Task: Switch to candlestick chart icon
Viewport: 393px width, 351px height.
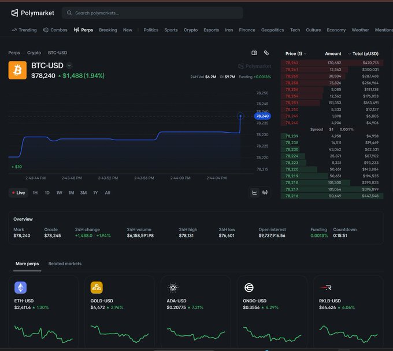Action: [x=265, y=193]
